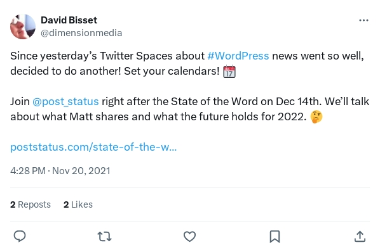Open the reply comment icon

click(20, 236)
